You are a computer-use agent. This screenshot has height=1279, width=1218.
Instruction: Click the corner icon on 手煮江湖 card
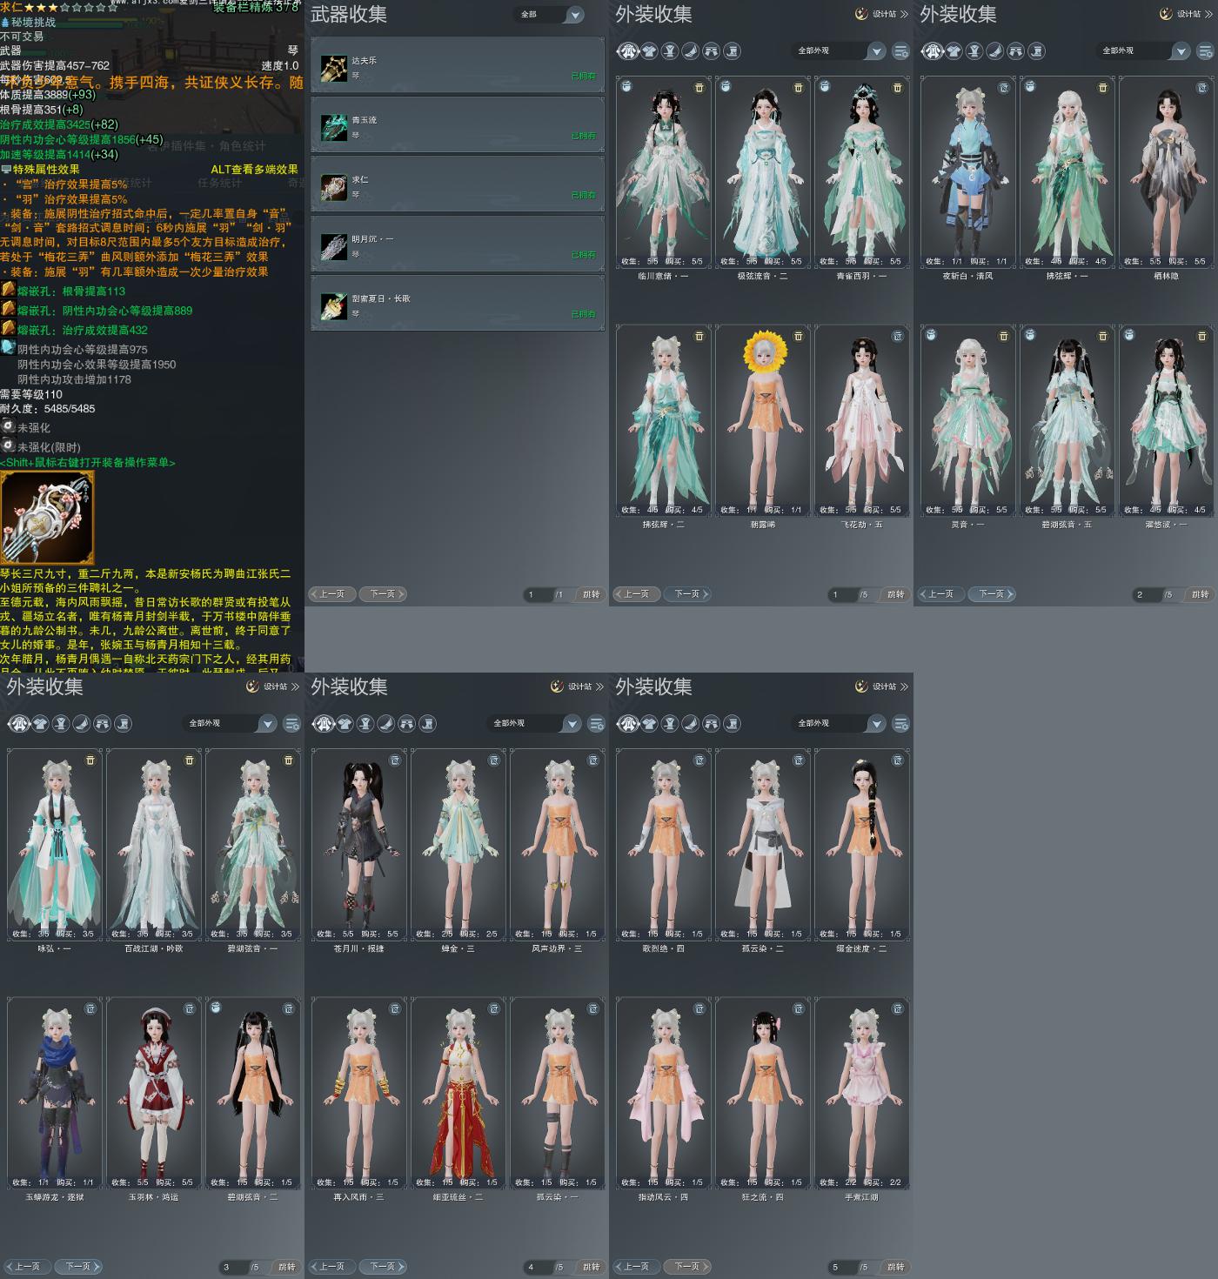pos(898,1009)
